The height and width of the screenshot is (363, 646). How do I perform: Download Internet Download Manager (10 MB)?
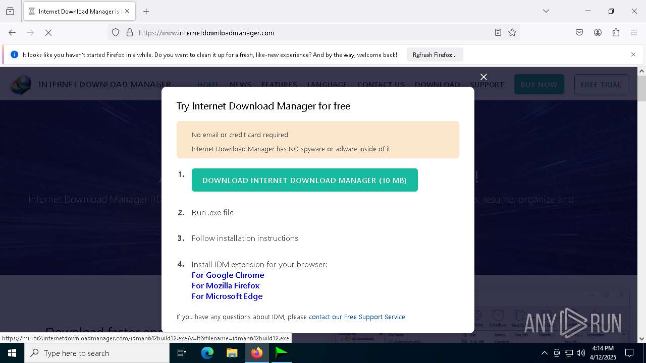[x=305, y=180]
